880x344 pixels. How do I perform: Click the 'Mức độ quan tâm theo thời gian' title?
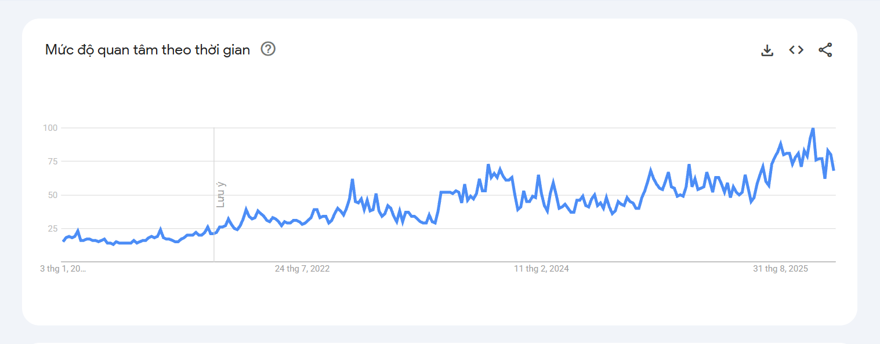coord(148,49)
